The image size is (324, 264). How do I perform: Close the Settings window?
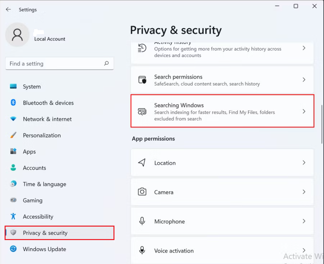point(314,6)
